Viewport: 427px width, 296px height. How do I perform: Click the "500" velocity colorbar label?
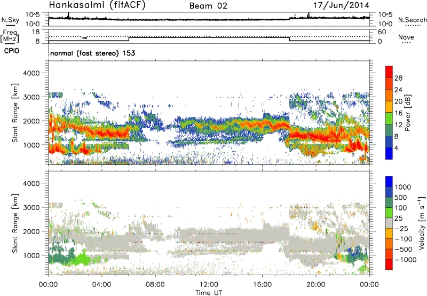point(401,197)
